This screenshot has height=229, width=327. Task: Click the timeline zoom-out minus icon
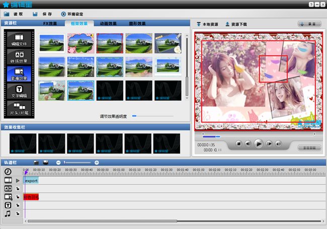tap(58, 163)
